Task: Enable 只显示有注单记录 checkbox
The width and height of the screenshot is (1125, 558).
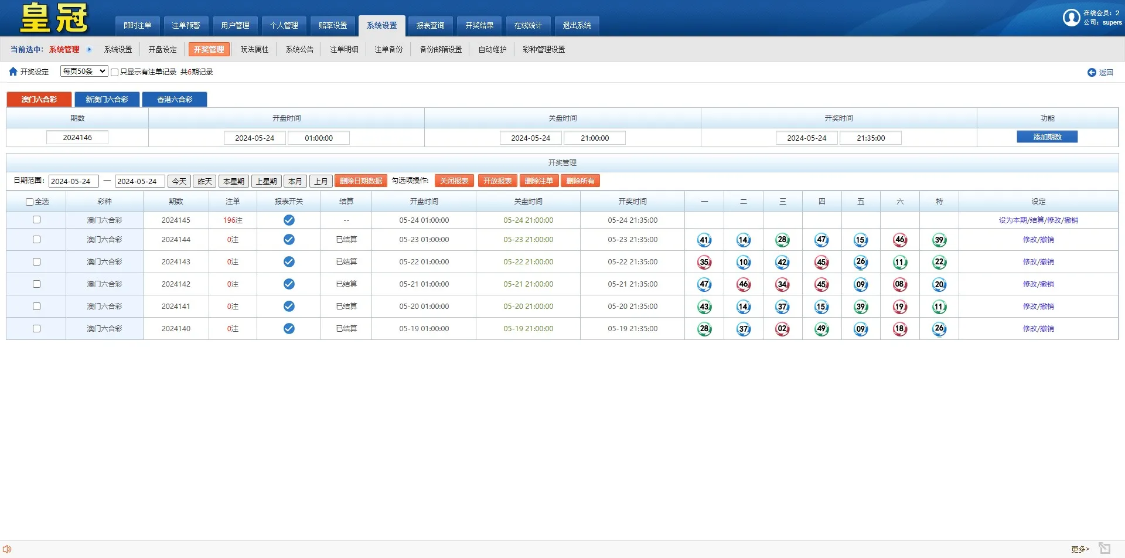Action: (x=115, y=72)
